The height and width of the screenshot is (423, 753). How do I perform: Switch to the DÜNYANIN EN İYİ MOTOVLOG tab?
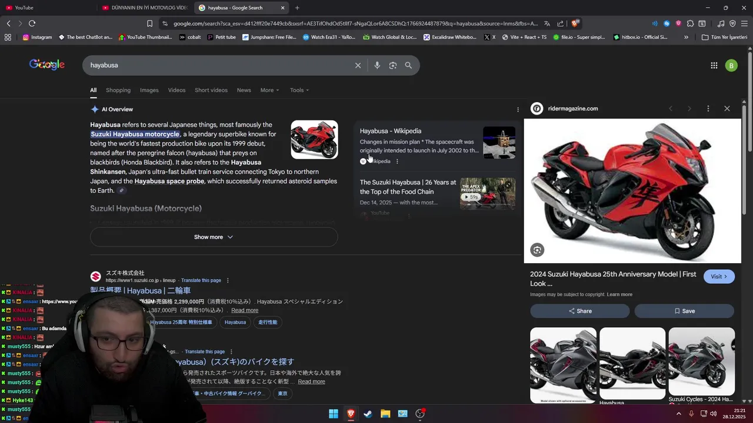[144, 8]
